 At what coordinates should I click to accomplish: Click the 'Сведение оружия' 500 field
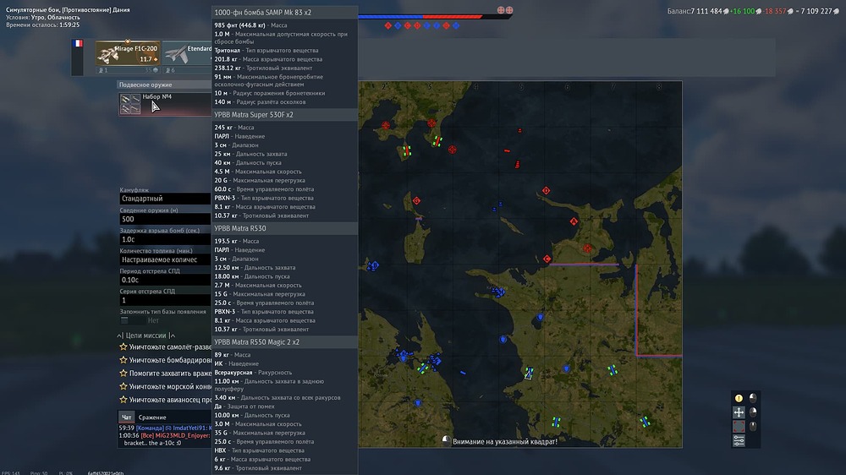pyautogui.click(x=165, y=219)
